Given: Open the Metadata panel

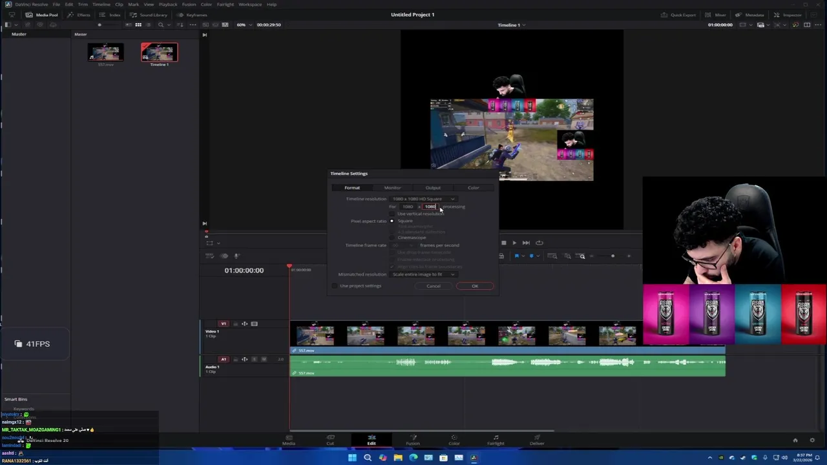Looking at the screenshot, I should (750, 15).
